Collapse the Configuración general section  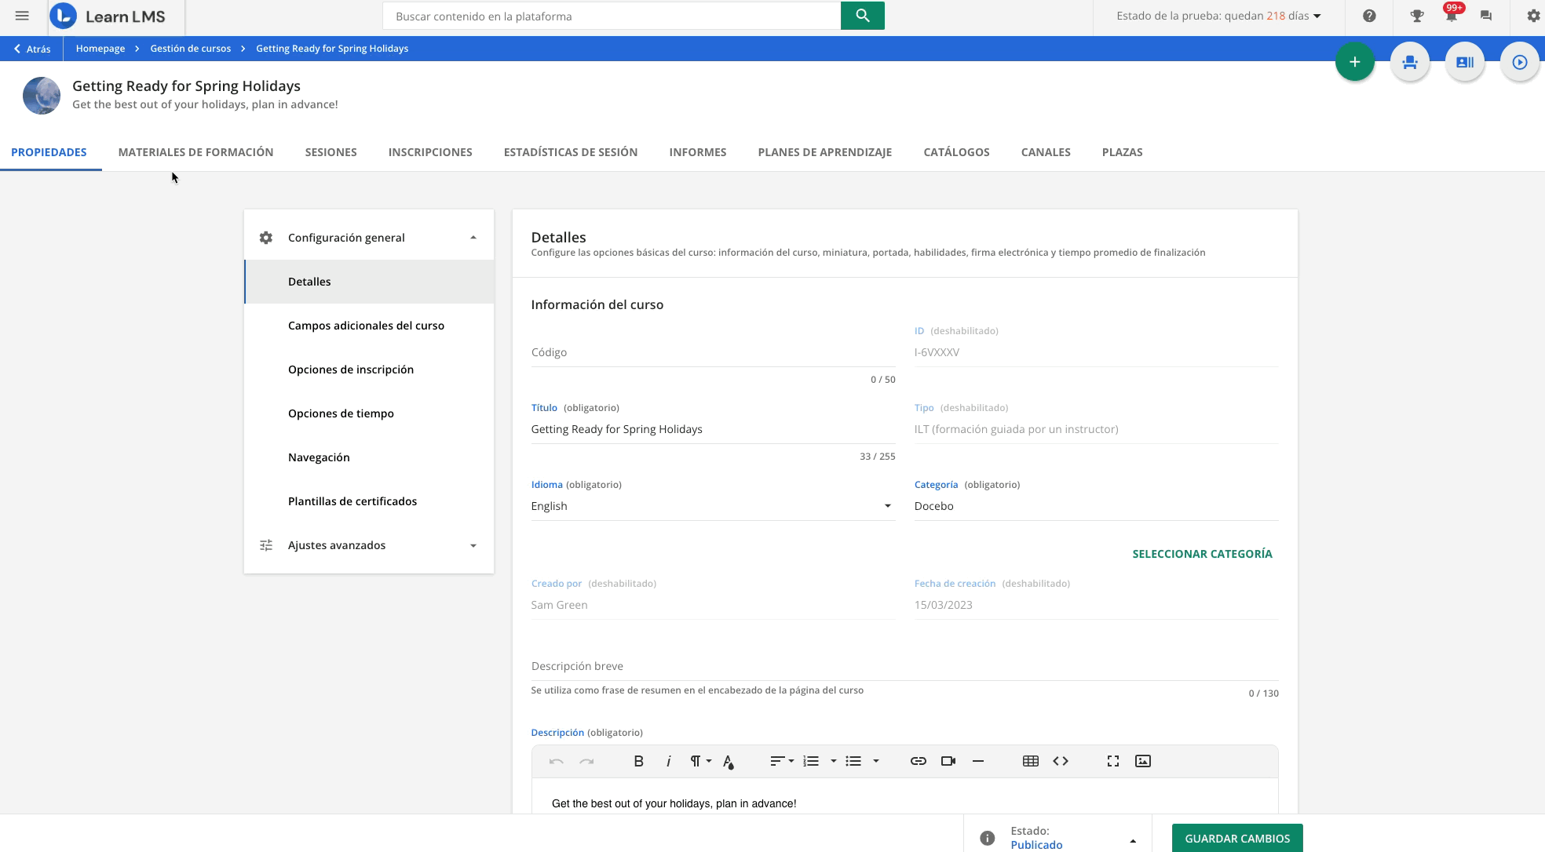click(x=369, y=238)
